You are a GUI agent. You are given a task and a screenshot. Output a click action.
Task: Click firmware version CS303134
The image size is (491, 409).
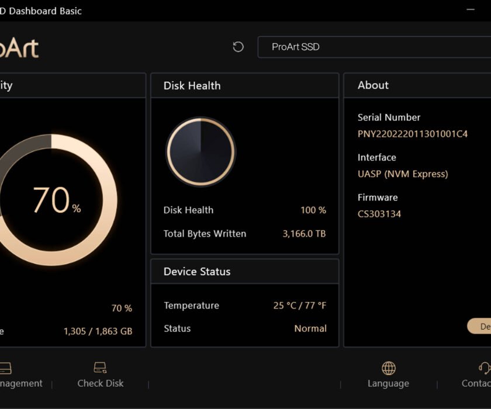(379, 214)
